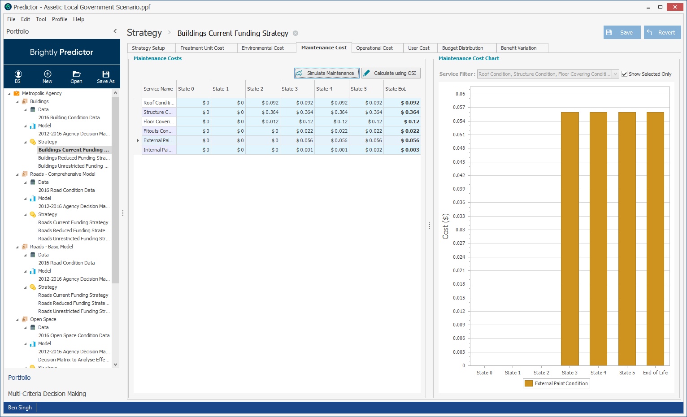This screenshot has width=687, height=417.
Task: Collapse the Metropolis Agency tree node
Action: click(9, 94)
